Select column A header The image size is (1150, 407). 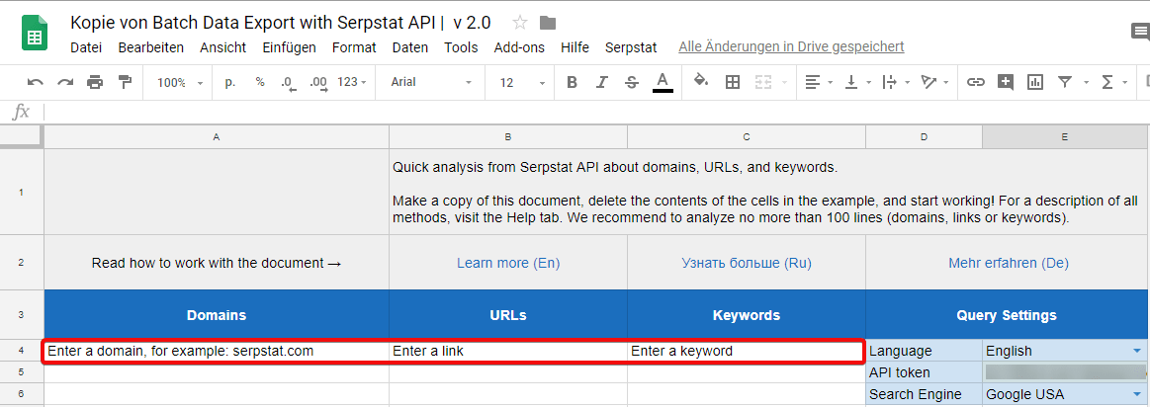(217, 137)
